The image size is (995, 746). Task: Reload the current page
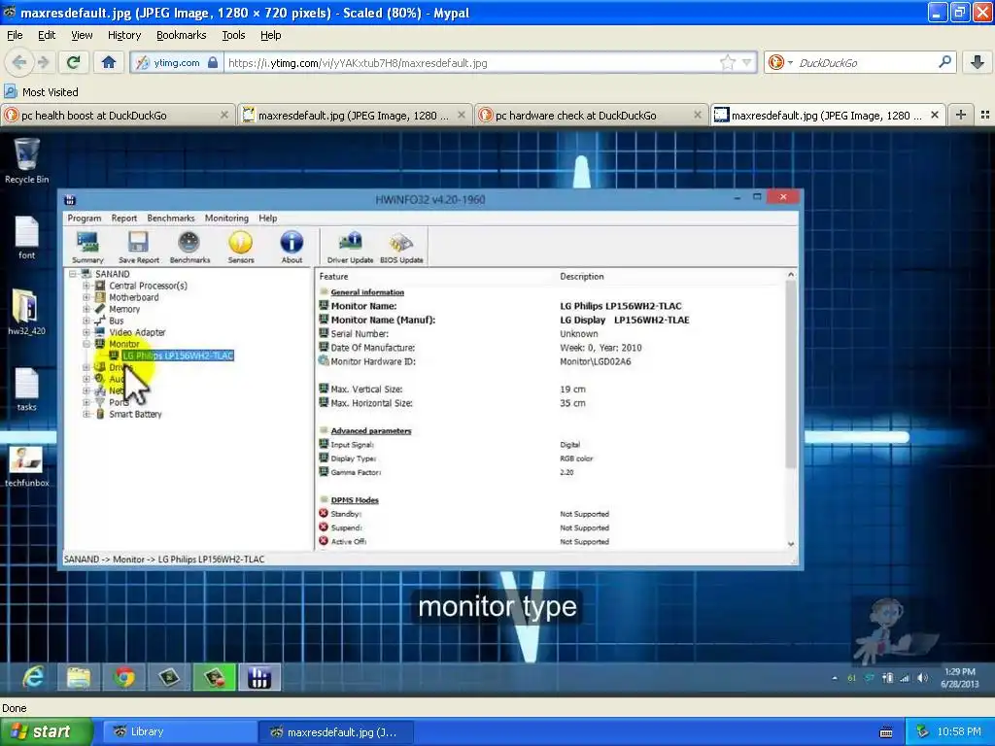tap(73, 62)
